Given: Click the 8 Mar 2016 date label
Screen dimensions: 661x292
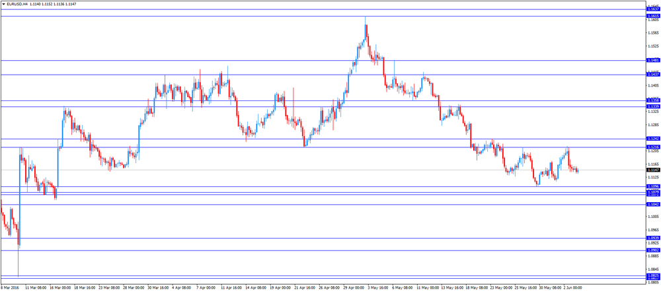Looking at the screenshot, I should (x=10, y=288).
